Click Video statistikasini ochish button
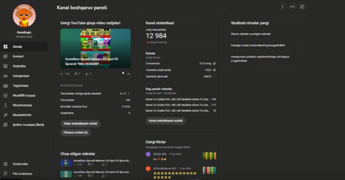Viewport: 345px width, 180px height. pos(80,124)
